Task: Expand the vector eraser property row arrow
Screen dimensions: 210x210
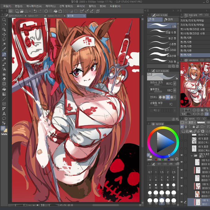Action: [x=175, y=111]
